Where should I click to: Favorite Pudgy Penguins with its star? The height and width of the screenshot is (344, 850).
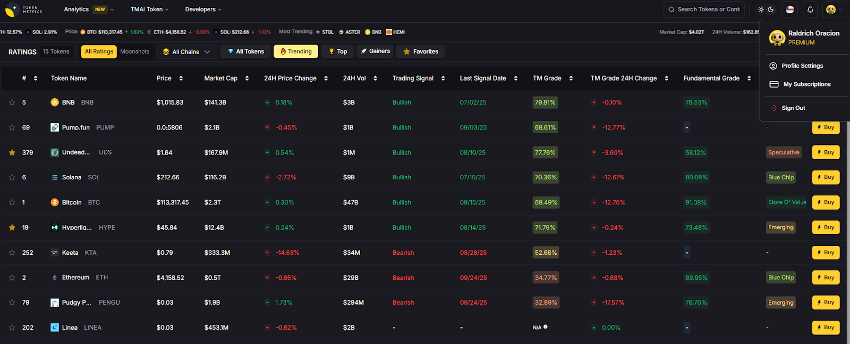click(12, 303)
